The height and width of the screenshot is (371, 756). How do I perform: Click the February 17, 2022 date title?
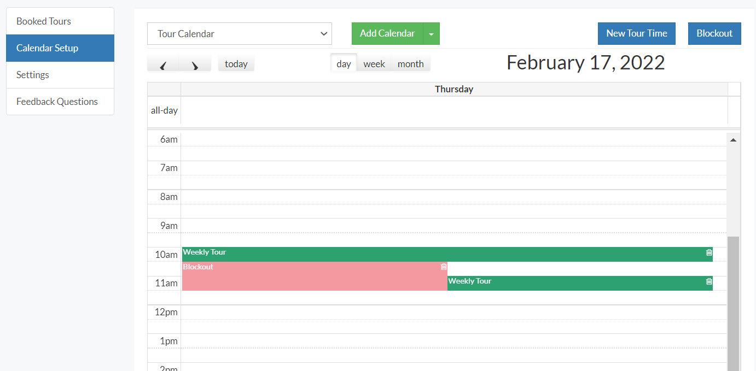coord(586,62)
